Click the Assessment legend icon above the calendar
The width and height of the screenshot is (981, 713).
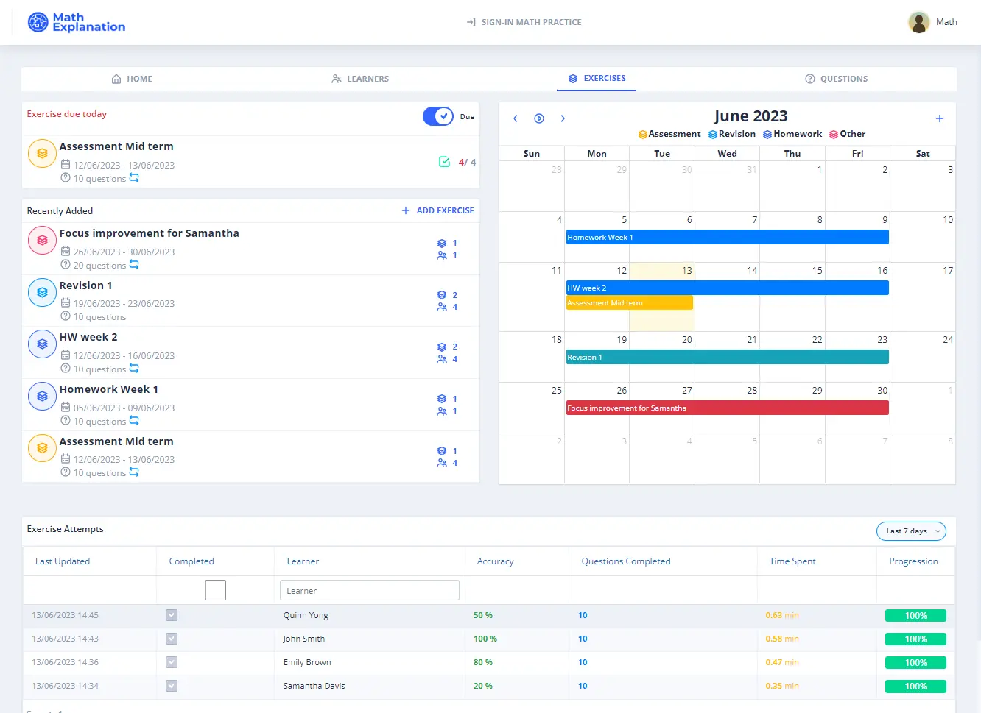641,133
